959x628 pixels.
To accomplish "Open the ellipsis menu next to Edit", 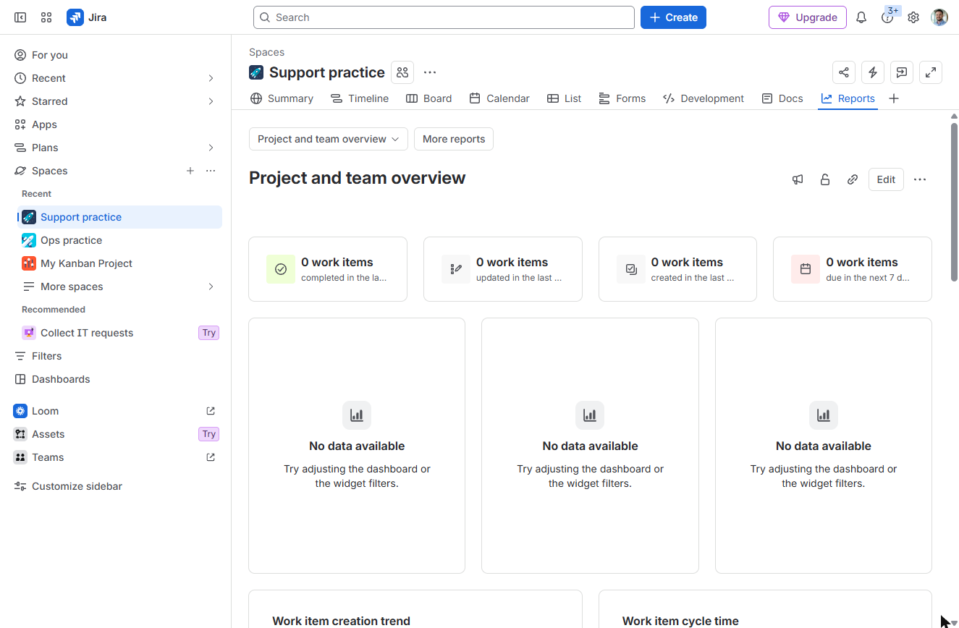I will (920, 179).
